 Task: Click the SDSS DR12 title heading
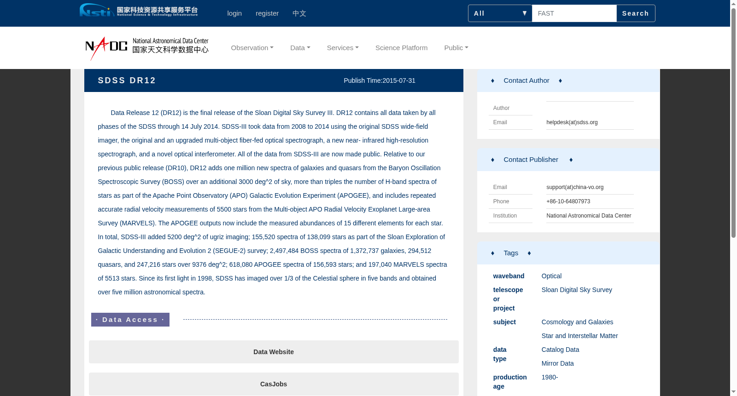[127, 80]
